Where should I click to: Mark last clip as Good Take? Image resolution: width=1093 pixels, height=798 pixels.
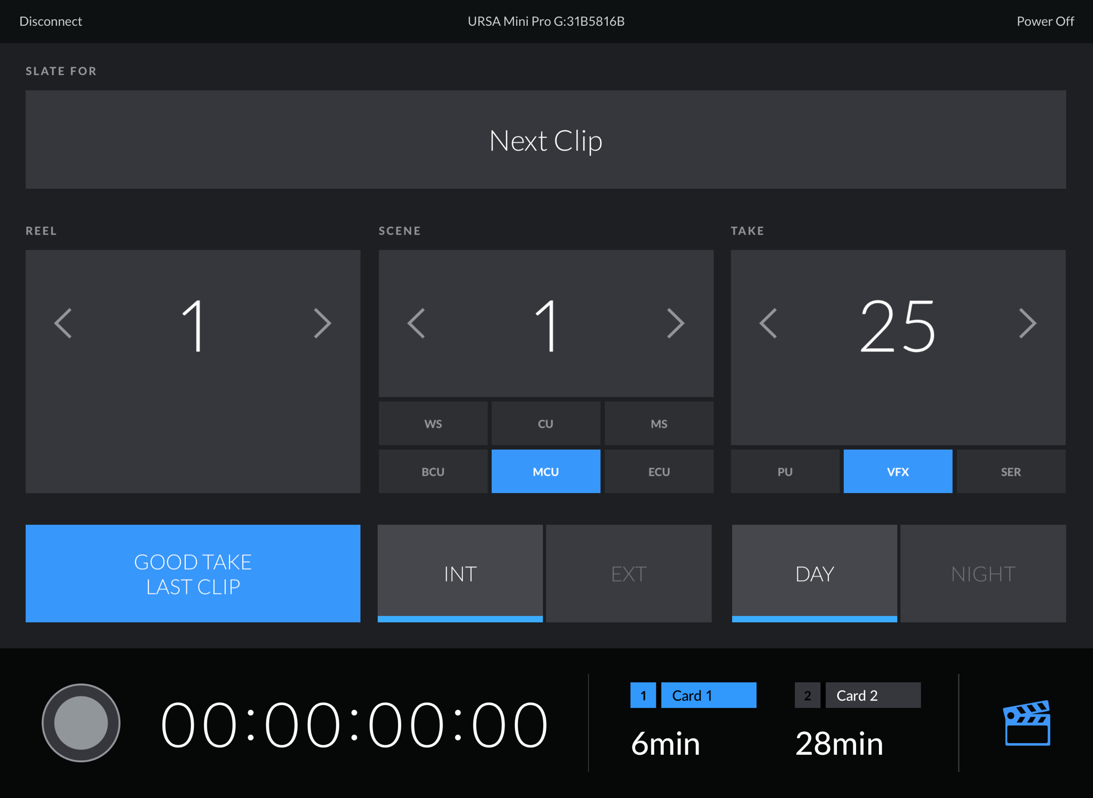click(193, 573)
